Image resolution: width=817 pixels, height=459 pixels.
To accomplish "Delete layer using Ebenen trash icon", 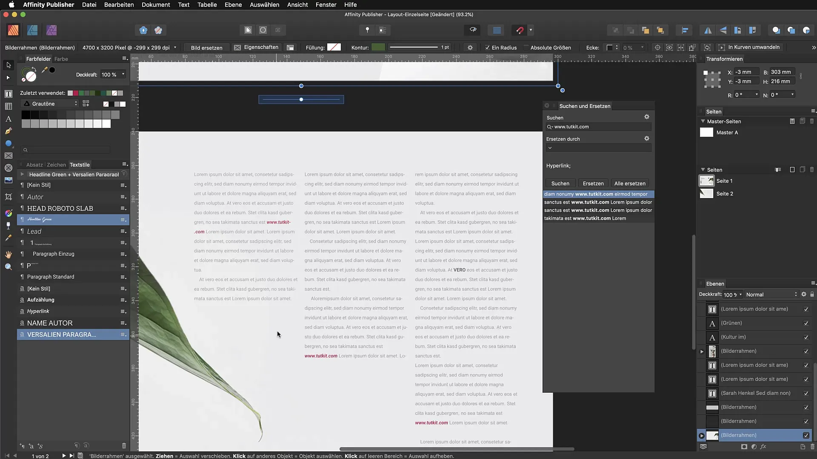I will [x=812, y=447].
